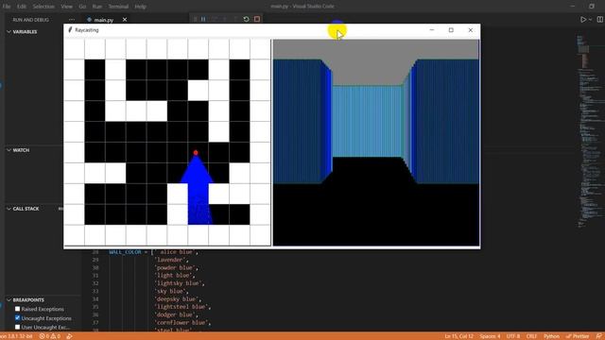
Task: Select Python language mode in status bar
Action: 551,336
